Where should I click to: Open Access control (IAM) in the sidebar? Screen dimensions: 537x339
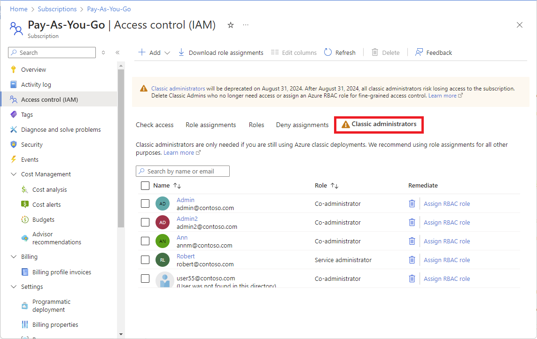pyautogui.click(x=59, y=99)
